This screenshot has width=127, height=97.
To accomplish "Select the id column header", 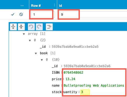I will (x=60, y=6).
